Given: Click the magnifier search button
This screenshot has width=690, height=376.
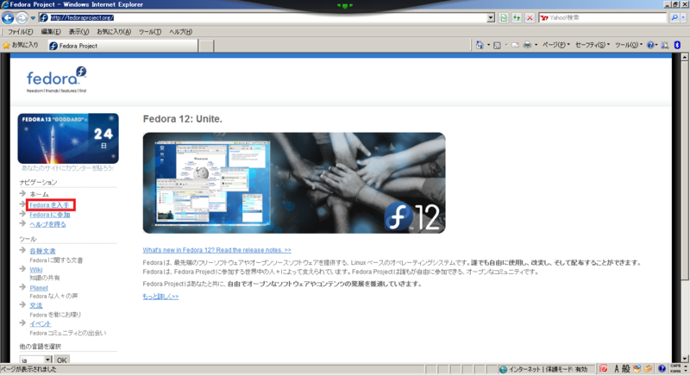Looking at the screenshot, I should [x=674, y=17].
